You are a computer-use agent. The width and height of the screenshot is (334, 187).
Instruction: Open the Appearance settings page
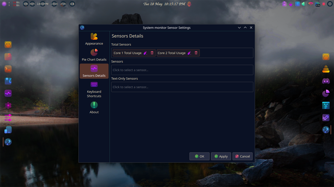click(x=94, y=39)
